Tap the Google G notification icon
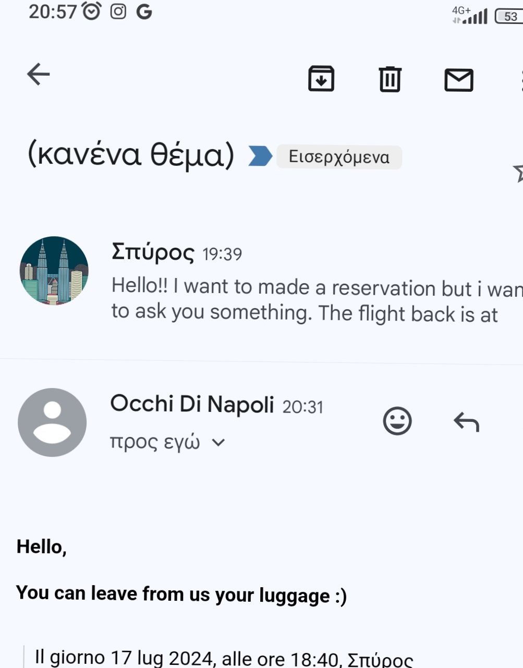 144,11
